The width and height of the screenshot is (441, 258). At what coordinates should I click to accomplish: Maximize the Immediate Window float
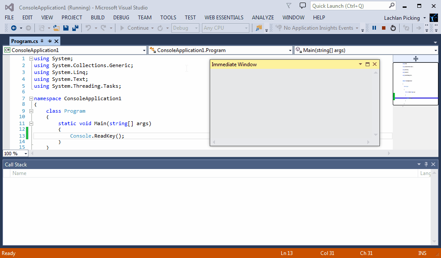(367, 64)
